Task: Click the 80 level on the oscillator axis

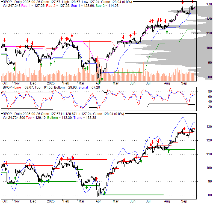Action: (210, 92)
